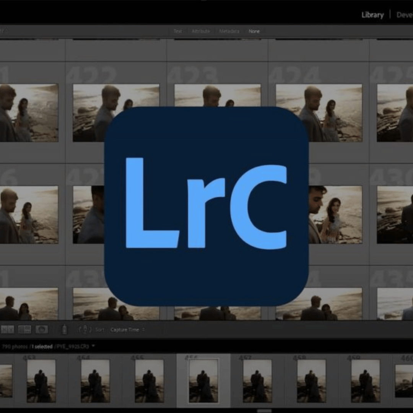Select the Library module tab

point(372,15)
